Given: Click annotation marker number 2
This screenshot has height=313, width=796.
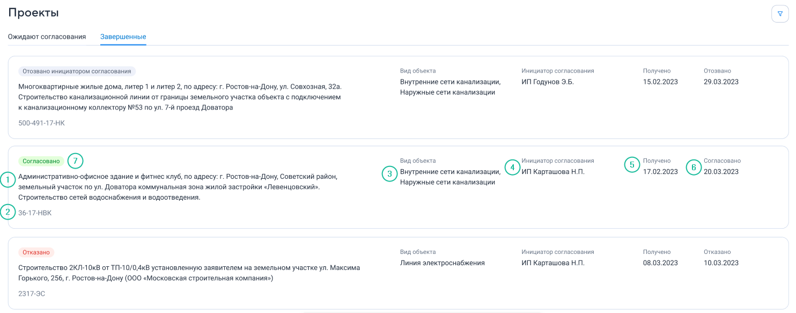Looking at the screenshot, I should [x=8, y=212].
